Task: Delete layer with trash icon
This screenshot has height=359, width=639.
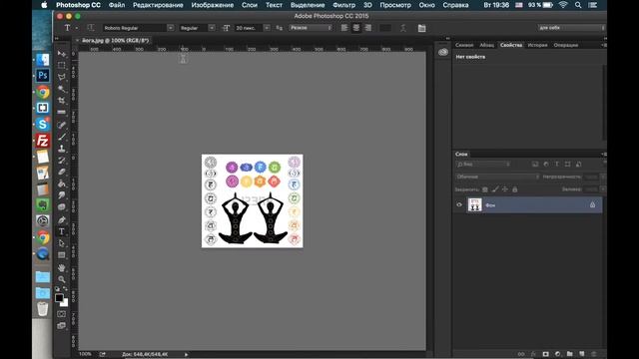Action: pos(594,354)
